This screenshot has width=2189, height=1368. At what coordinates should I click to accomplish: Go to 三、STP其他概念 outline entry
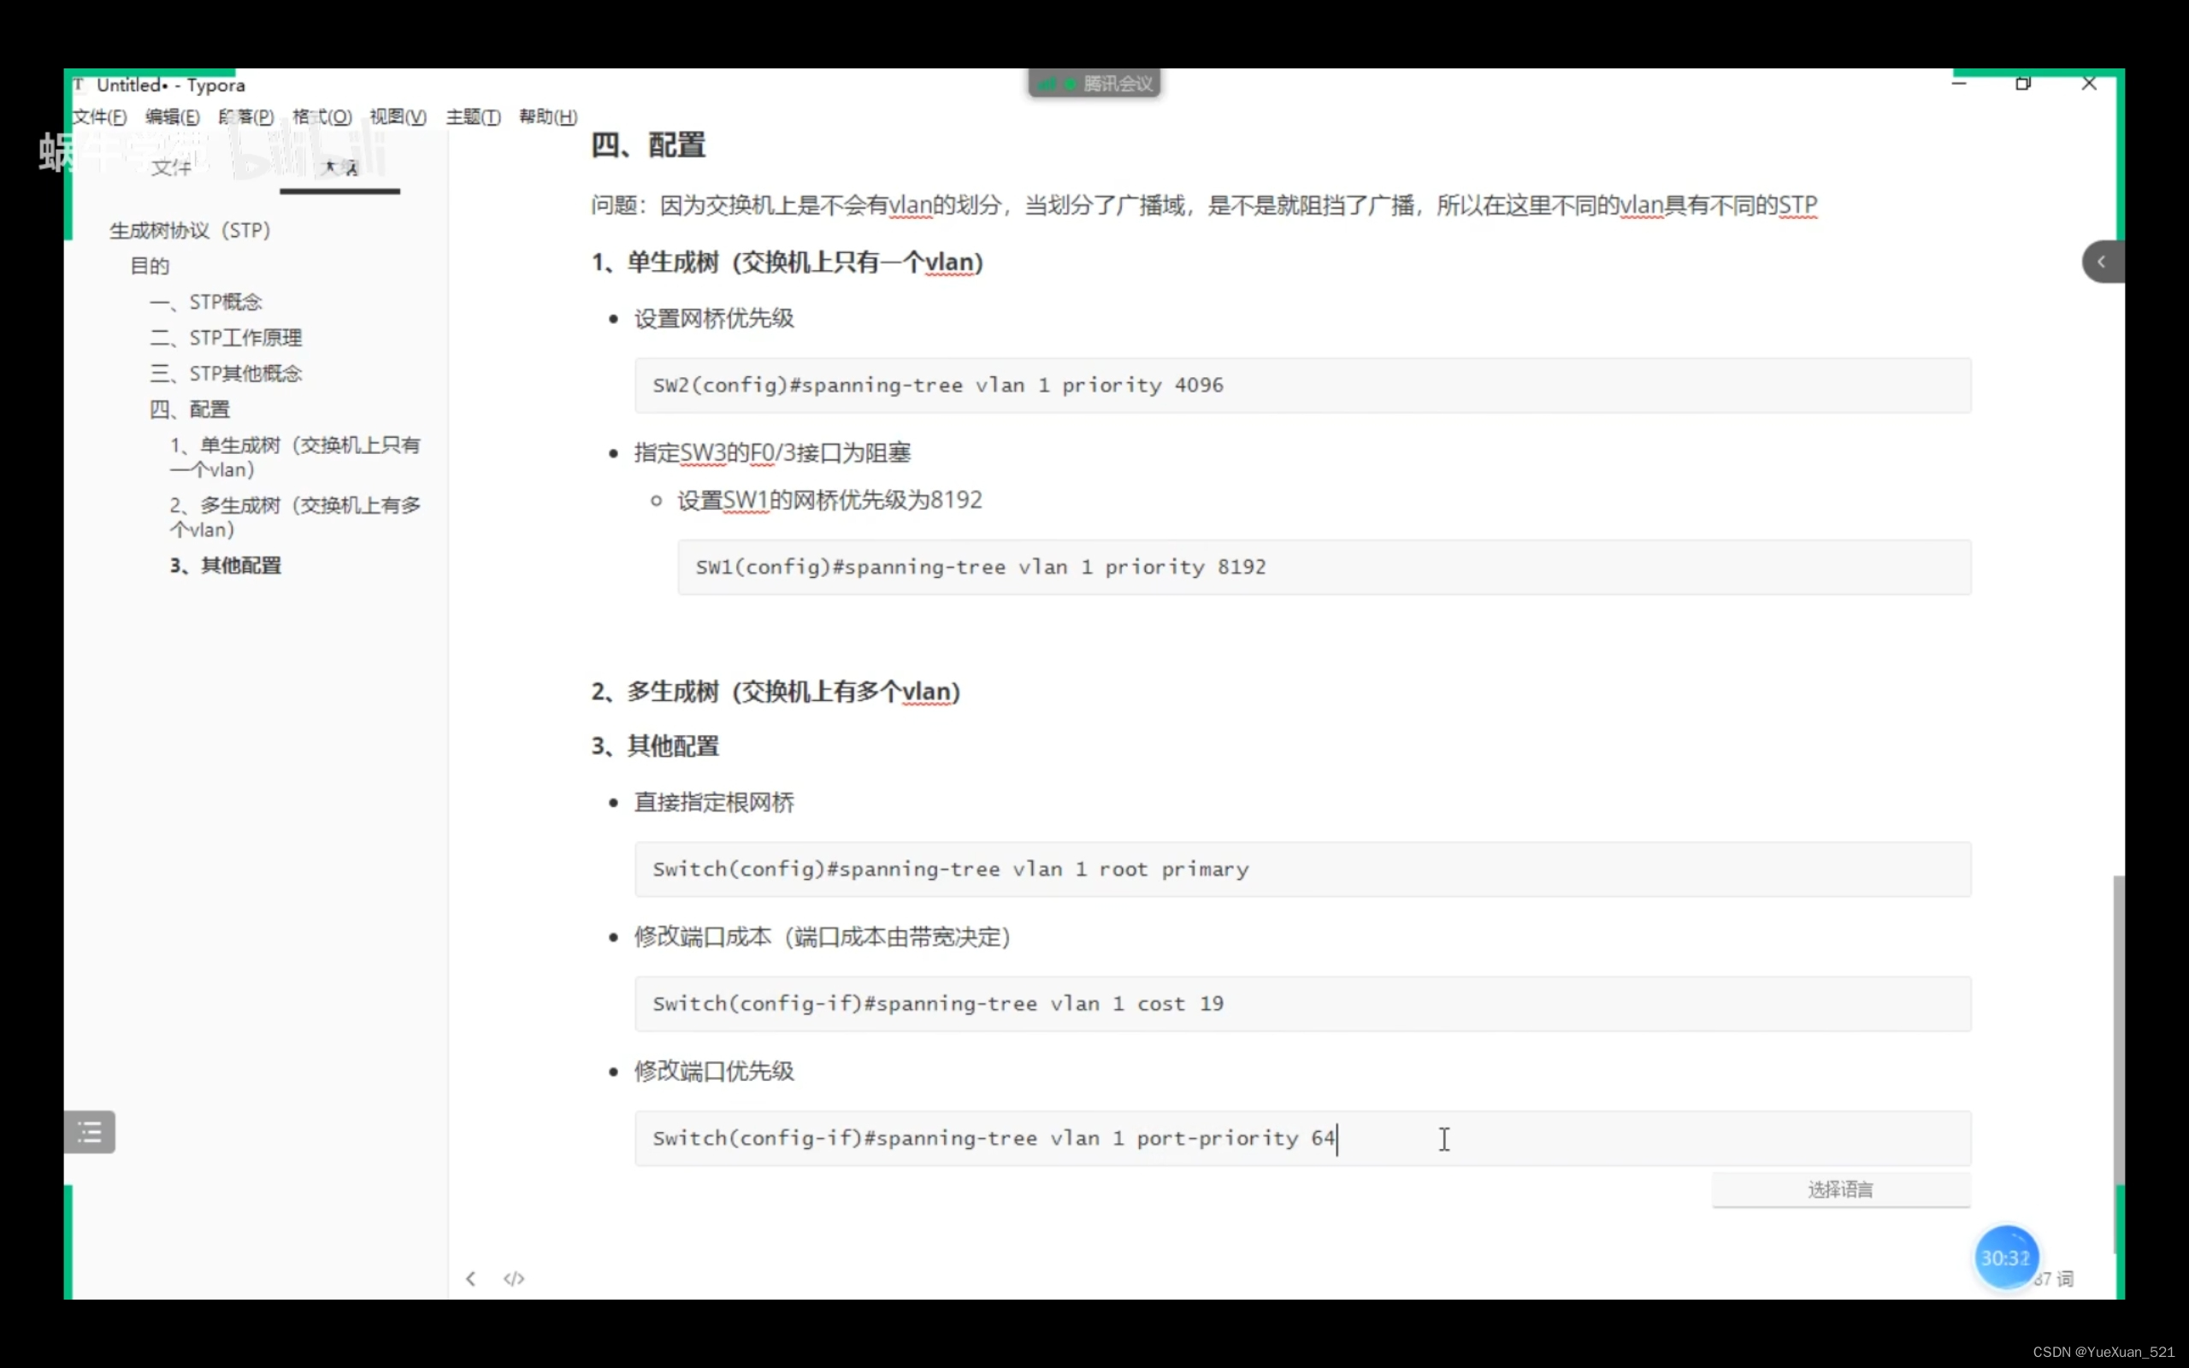(x=226, y=374)
